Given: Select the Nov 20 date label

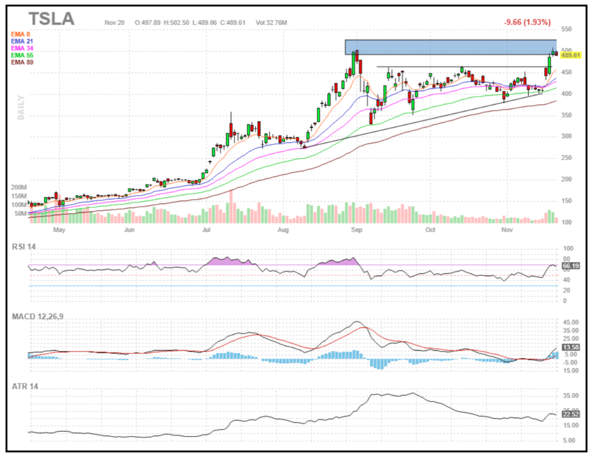Looking at the screenshot, I should click(114, 23).
